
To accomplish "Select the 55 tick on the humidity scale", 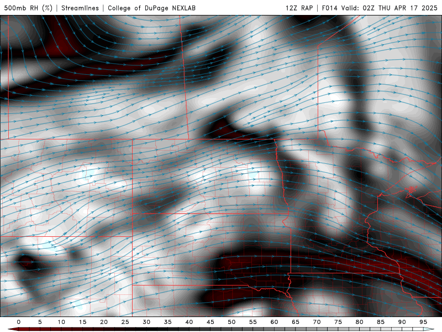I will [253, 322].
